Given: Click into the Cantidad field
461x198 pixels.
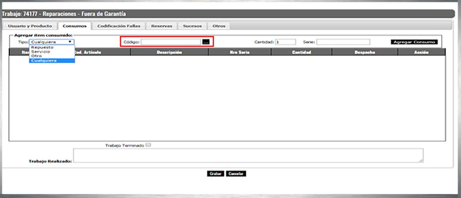Looking at the screenshot, I should click(x=285, y=42).
